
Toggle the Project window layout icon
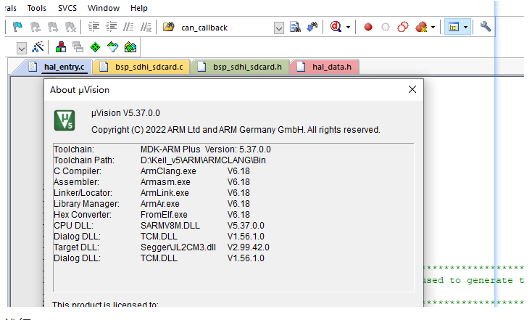(x=454, y=27)
